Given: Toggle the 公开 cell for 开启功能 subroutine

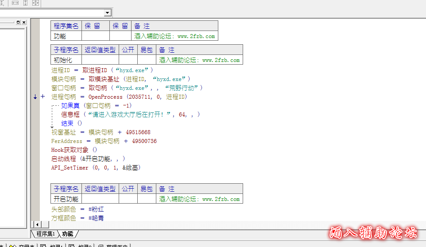Looking at the screenshot, I should (x=128, y=199).
